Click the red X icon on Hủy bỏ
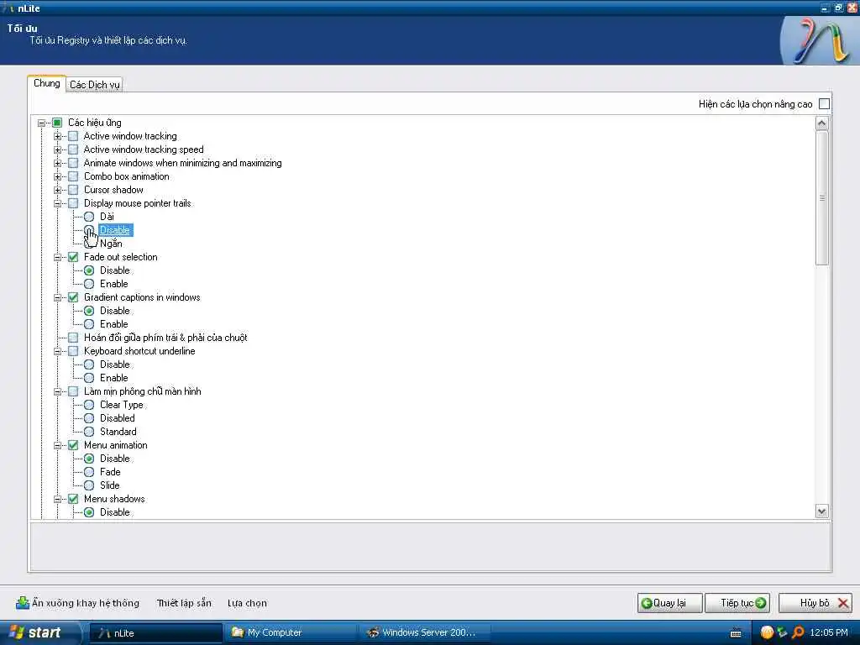Image resolution: width=860 pixels, height=645 pixels. [x=843, y=603]
